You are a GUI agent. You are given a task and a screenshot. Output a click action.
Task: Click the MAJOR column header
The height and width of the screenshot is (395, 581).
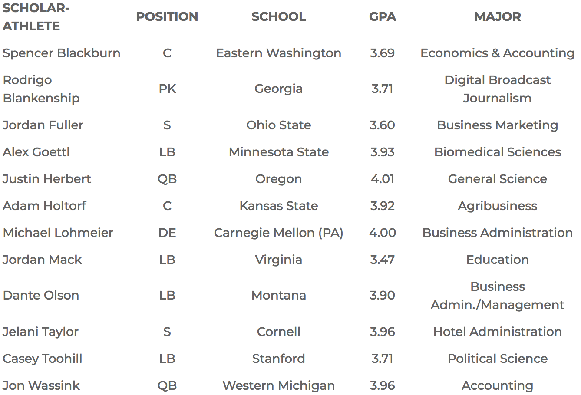pyautogui.click(x=498, y=16)
